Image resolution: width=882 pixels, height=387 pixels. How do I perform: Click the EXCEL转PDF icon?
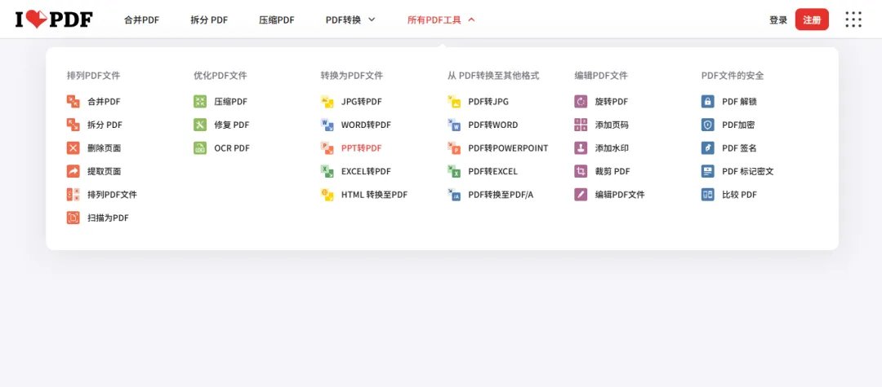click(x=327, y=171)
